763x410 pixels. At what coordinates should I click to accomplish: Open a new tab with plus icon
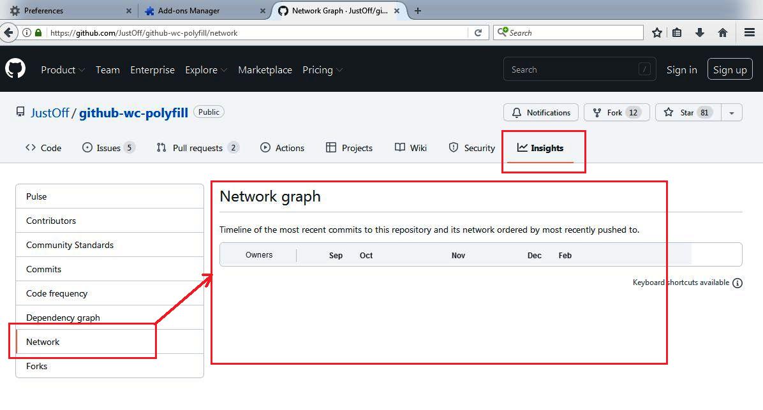pos(417,11)
